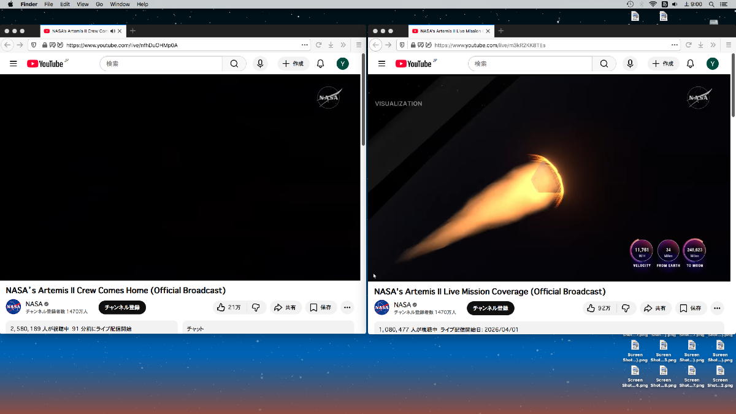Open new tab plus in left browser
736x414 pixels.
[132, 31]
